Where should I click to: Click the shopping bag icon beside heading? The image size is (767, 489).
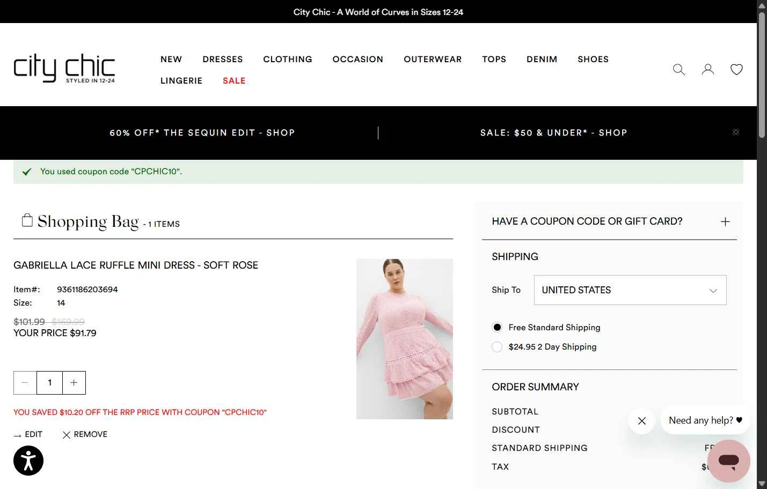click(x=27, y=220)
